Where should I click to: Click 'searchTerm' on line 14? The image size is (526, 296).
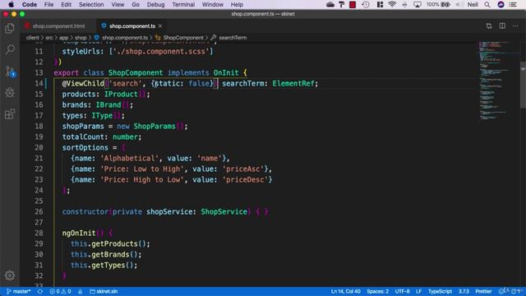coord(243,83)
